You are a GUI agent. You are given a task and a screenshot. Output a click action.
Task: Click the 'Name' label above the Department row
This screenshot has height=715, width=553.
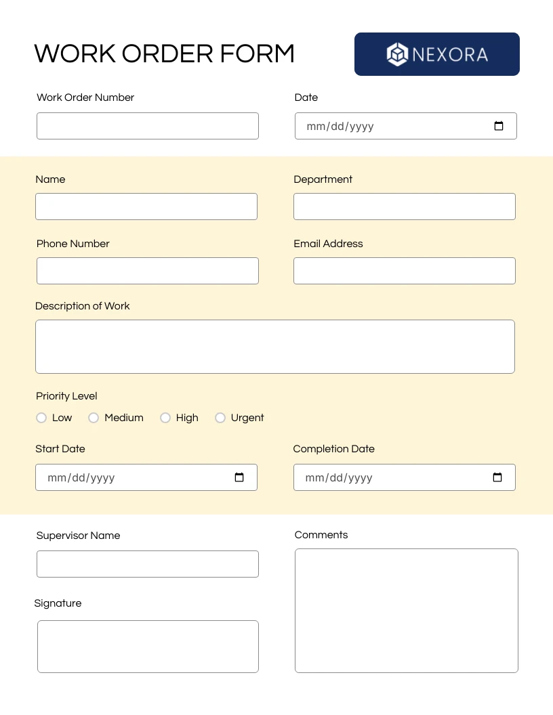50,179
